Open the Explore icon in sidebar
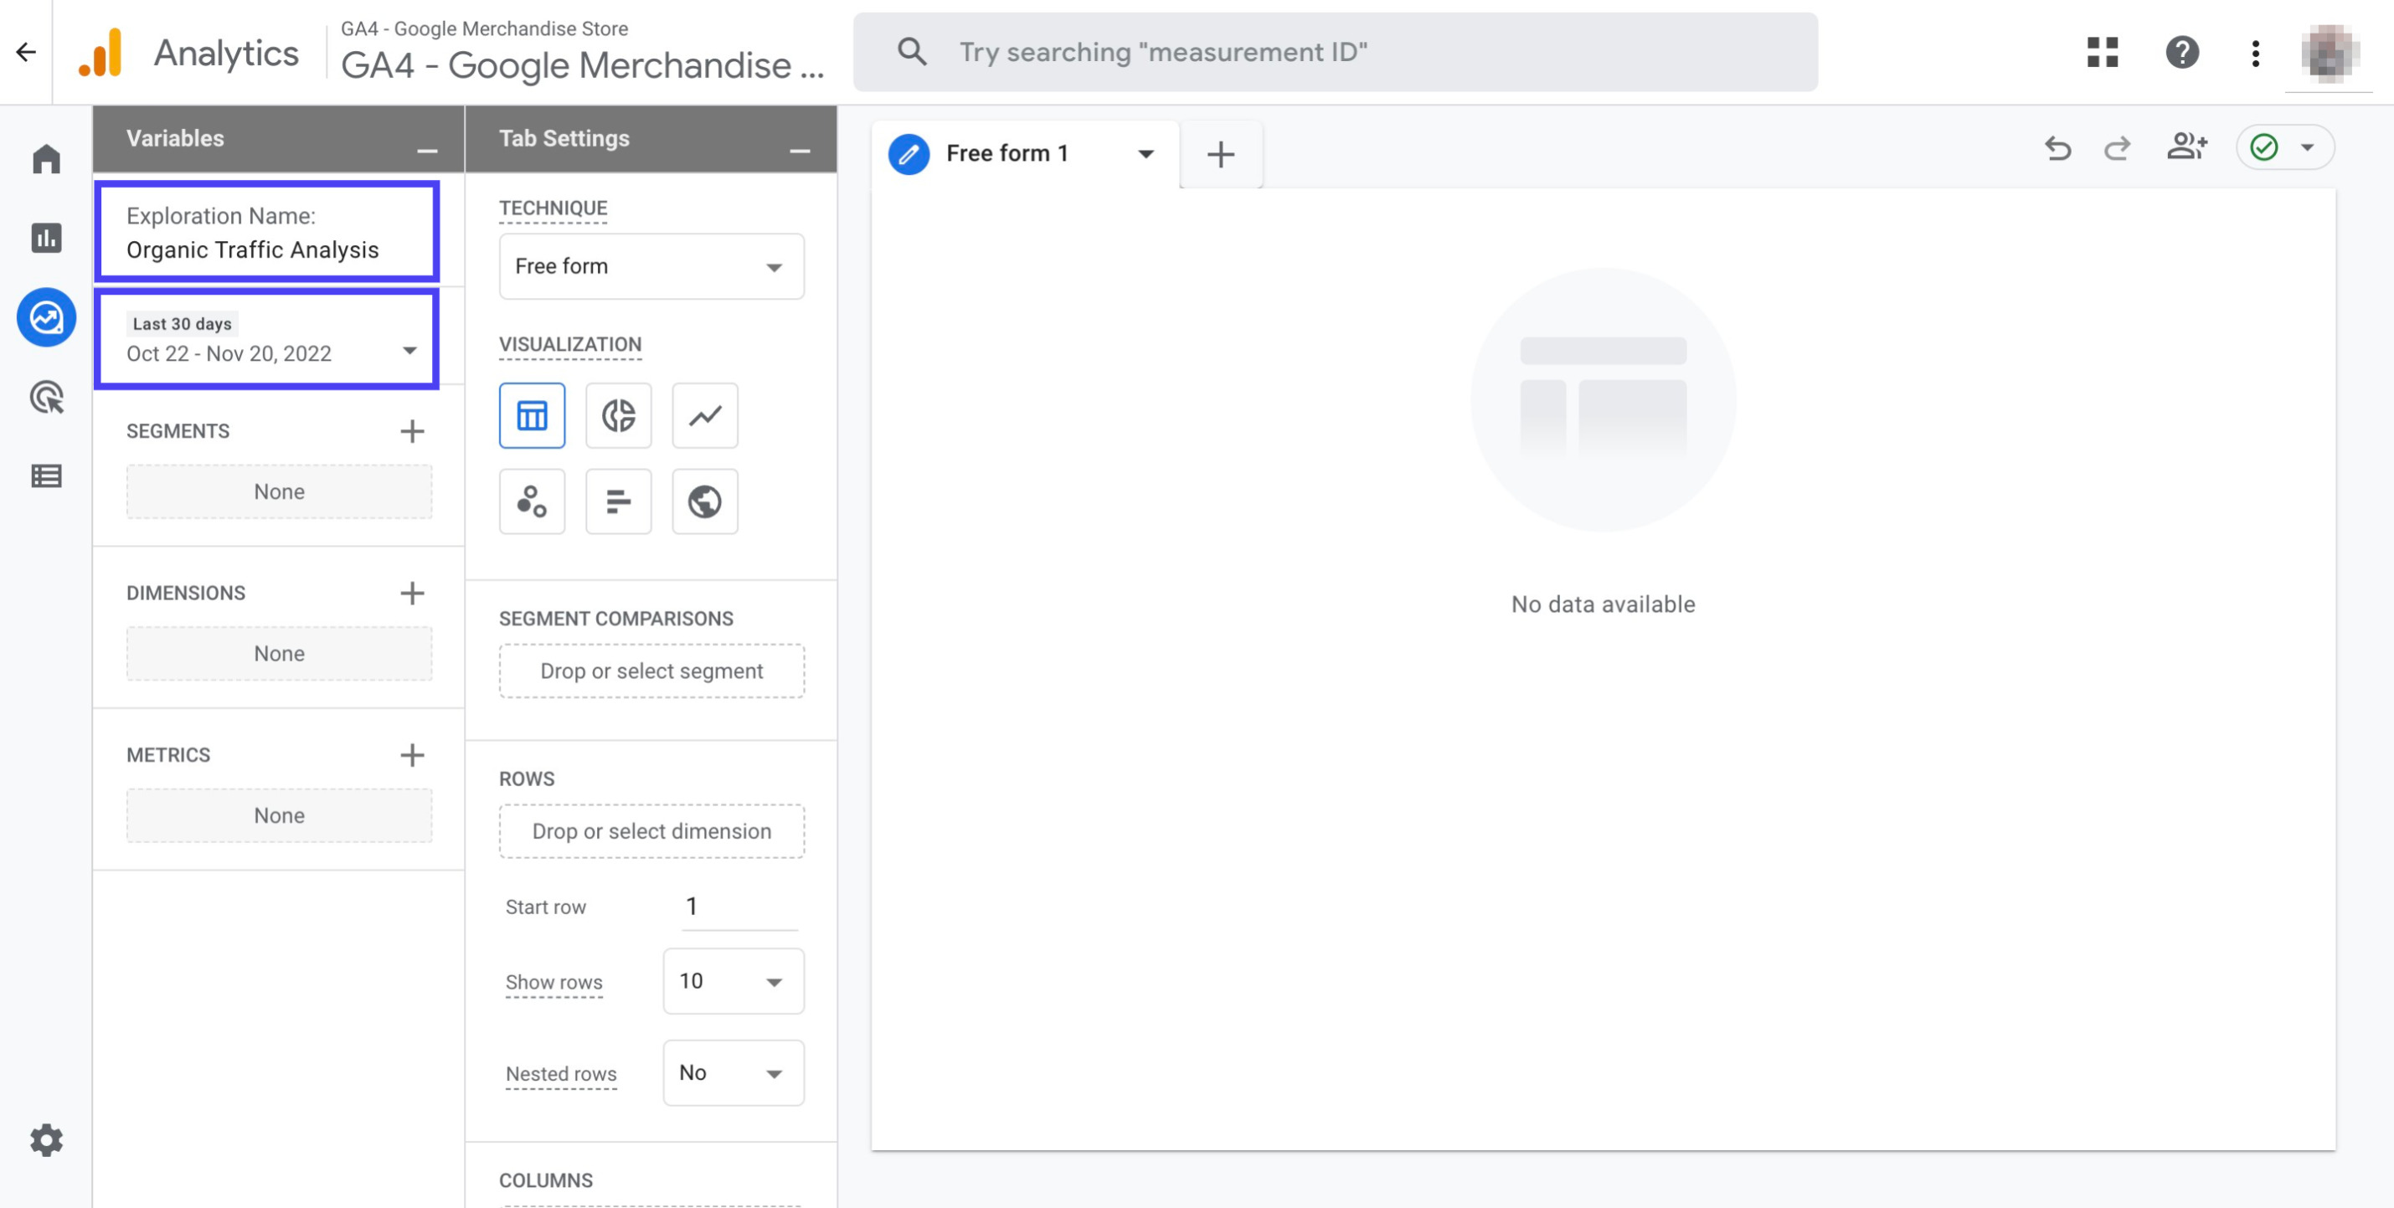Viewport: 2394px width, 1208px height. 46,318
